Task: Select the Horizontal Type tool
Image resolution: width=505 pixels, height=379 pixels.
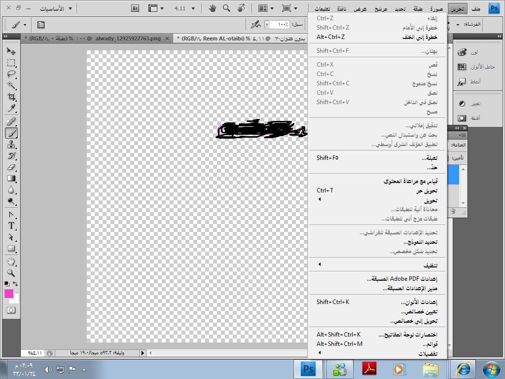Action: (x=11, y=226)
